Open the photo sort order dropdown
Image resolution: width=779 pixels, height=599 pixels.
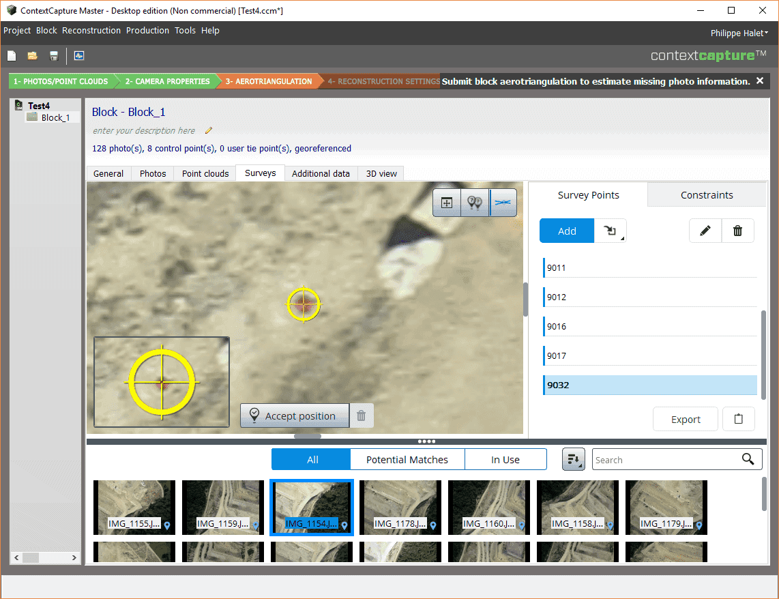(573, 460)
